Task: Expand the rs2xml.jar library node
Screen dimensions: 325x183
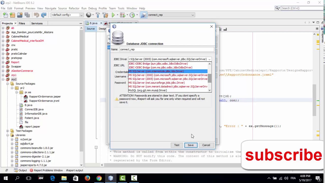Action: click(x=12, y=140)
